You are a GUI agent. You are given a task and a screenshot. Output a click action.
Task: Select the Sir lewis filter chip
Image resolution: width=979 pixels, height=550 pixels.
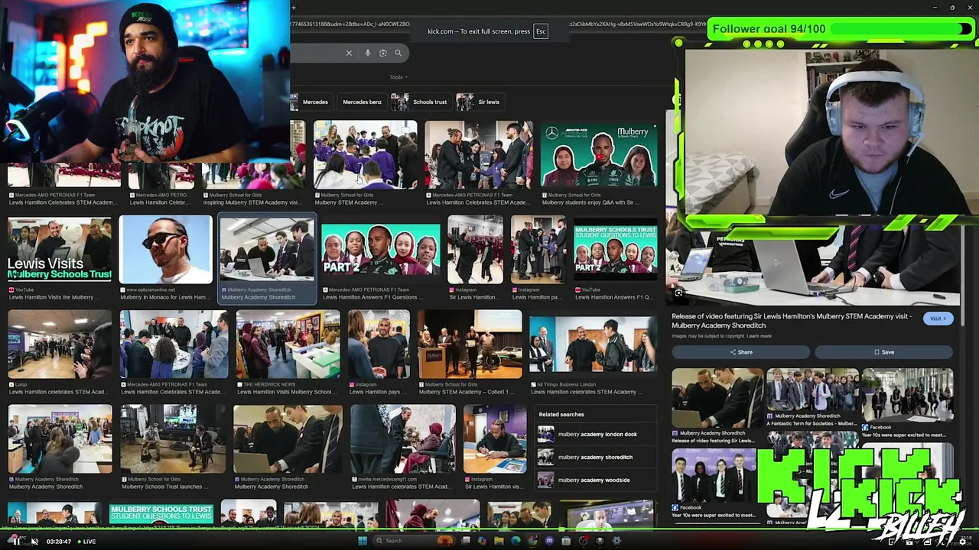point(479,102)
